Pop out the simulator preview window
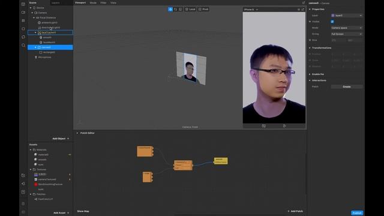Screen dimensions: 384x216 [303, 10]
